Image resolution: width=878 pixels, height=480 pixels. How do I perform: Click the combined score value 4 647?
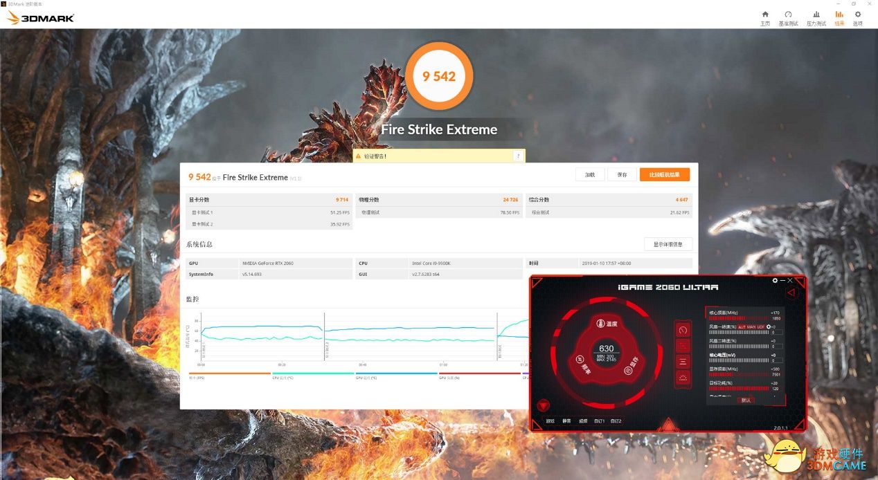pos(682,200)
